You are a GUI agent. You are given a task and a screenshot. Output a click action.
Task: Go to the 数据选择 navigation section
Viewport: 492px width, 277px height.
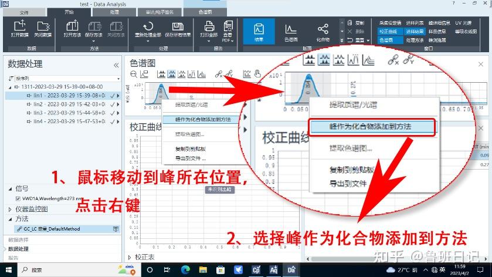tap(18, 239)
